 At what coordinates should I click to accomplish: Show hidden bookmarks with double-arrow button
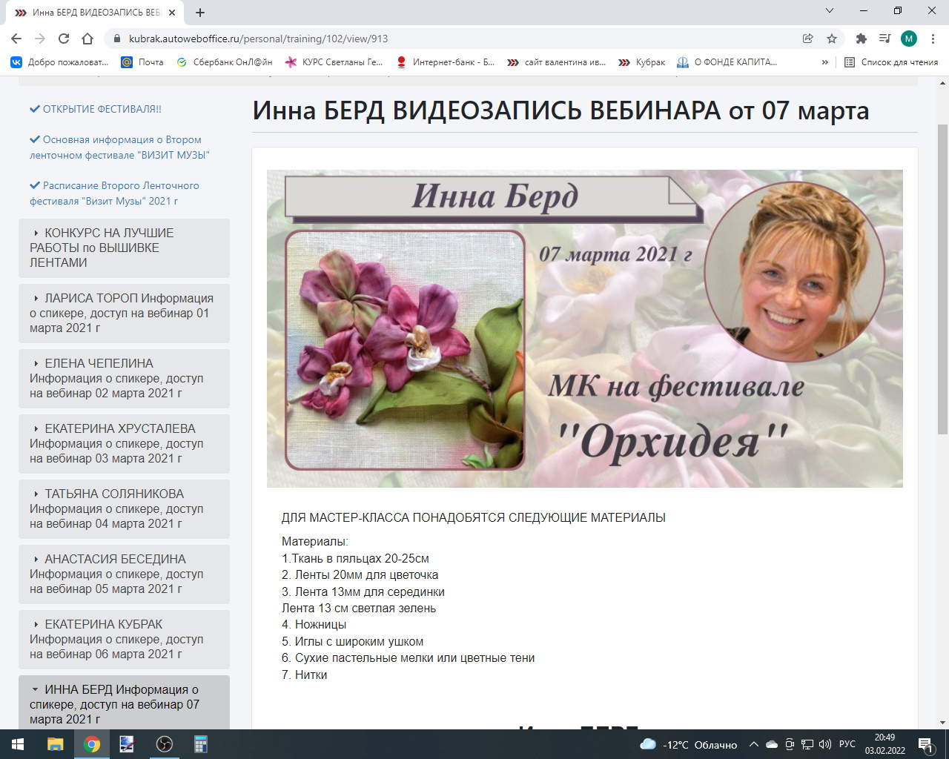(x=825, y=62)
